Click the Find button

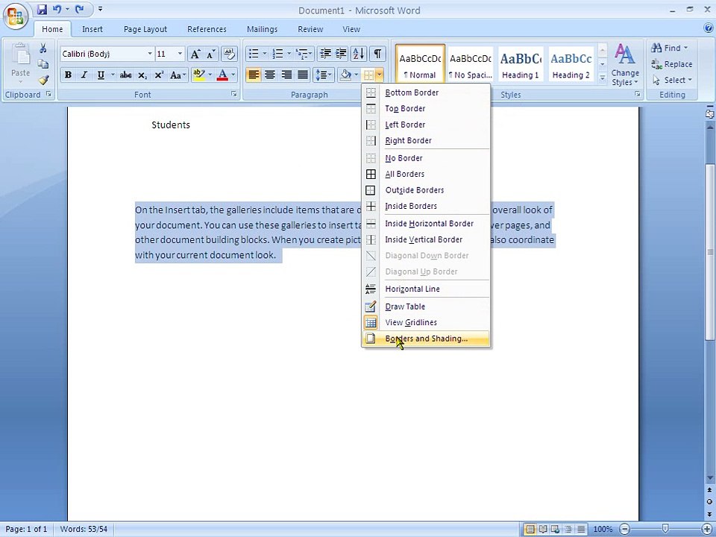click(x=670, y=48)
